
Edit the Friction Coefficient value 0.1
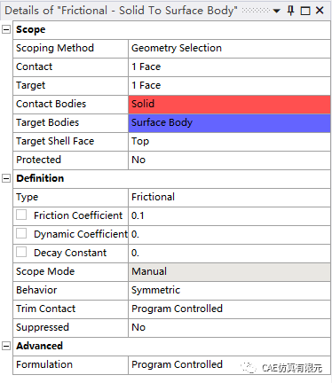tap(230, 216)
